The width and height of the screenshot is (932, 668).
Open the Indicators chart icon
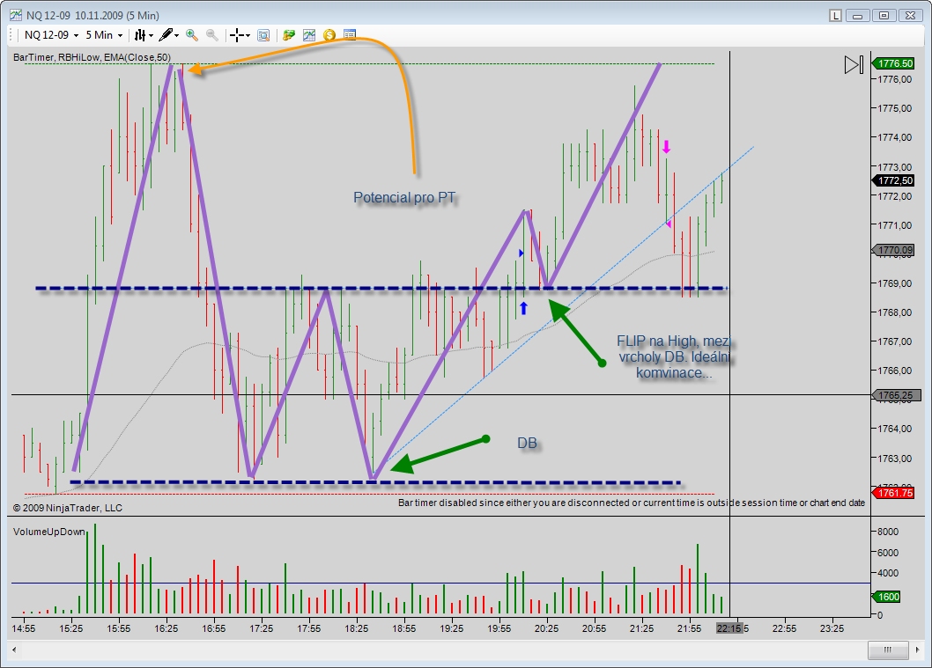point(309,35)
